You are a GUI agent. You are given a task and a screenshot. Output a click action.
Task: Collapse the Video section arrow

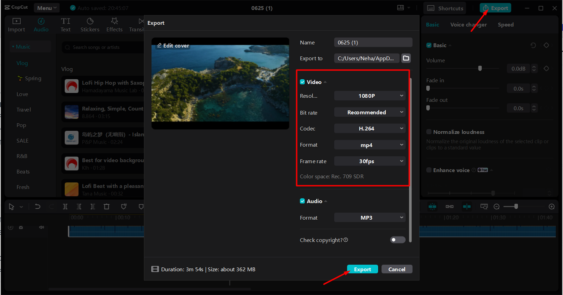point(325,82)
